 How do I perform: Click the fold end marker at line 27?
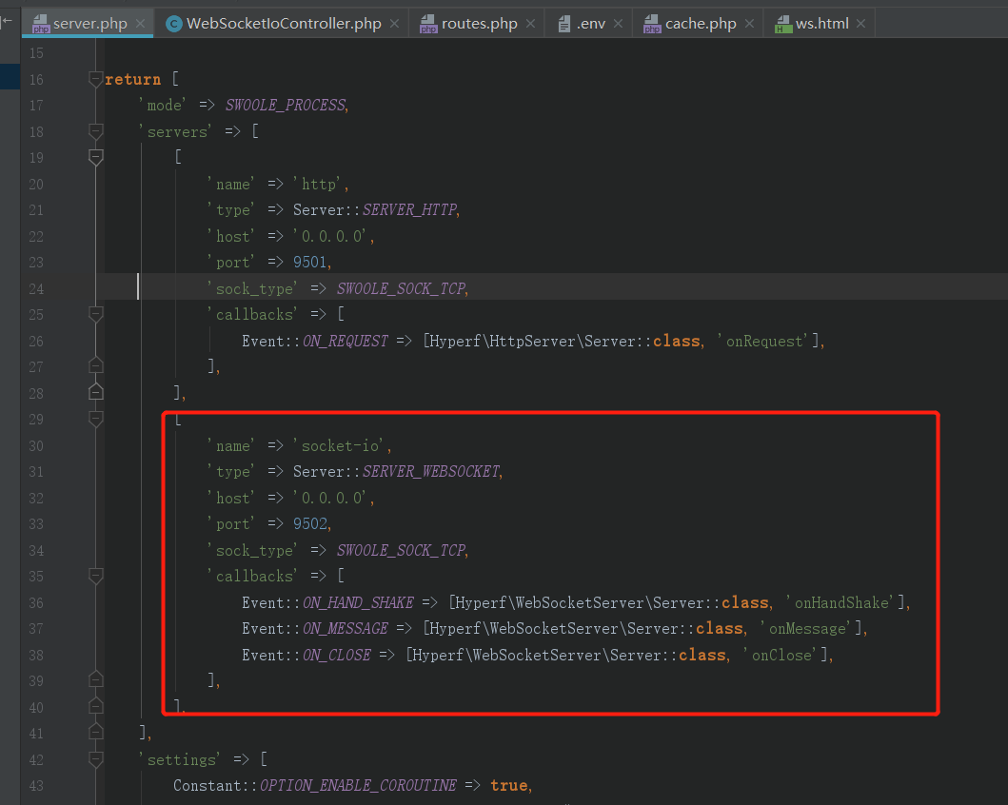coord(96,365)
